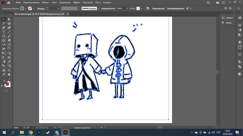The height and width of the screenshot is (136, 243).
Task: Open the Стиль graphic style dropdown
Action: click(141, 9)
